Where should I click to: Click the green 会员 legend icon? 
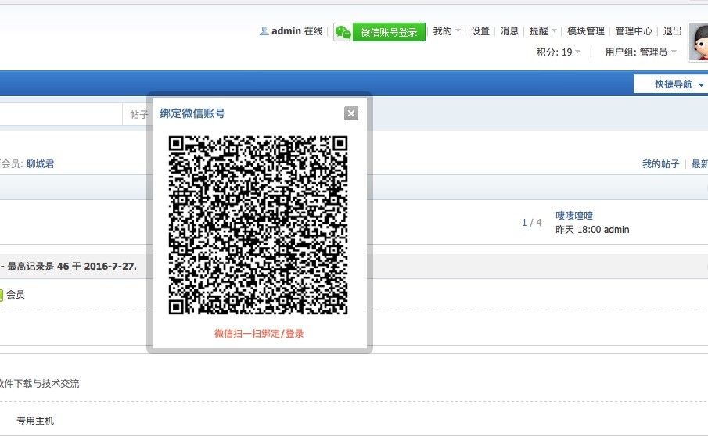2,295
